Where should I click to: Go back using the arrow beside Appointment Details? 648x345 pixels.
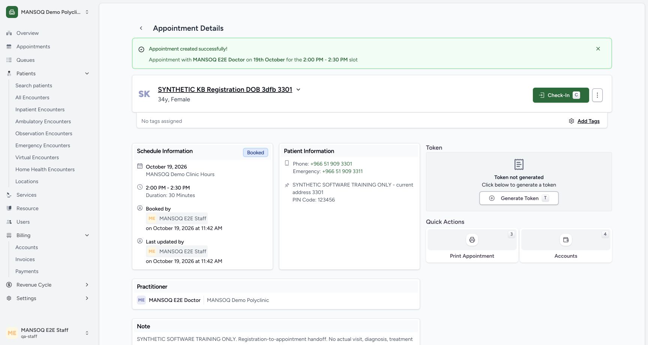click(141, 28)
